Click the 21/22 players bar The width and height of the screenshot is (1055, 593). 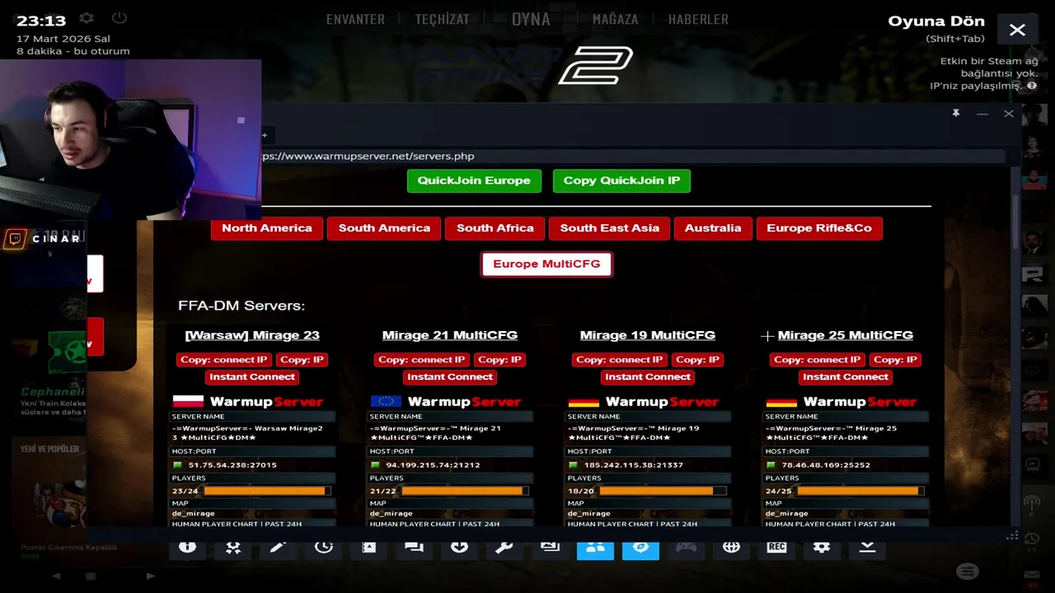click(x=466, y=491)
